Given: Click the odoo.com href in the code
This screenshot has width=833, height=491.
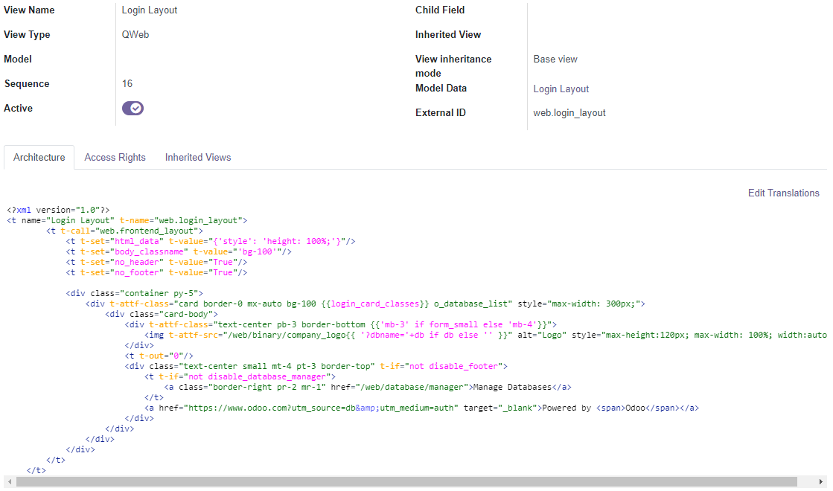Looking at the screenshot, I should (269, 407).
